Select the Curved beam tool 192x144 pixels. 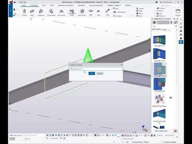(x=51, y=12)
